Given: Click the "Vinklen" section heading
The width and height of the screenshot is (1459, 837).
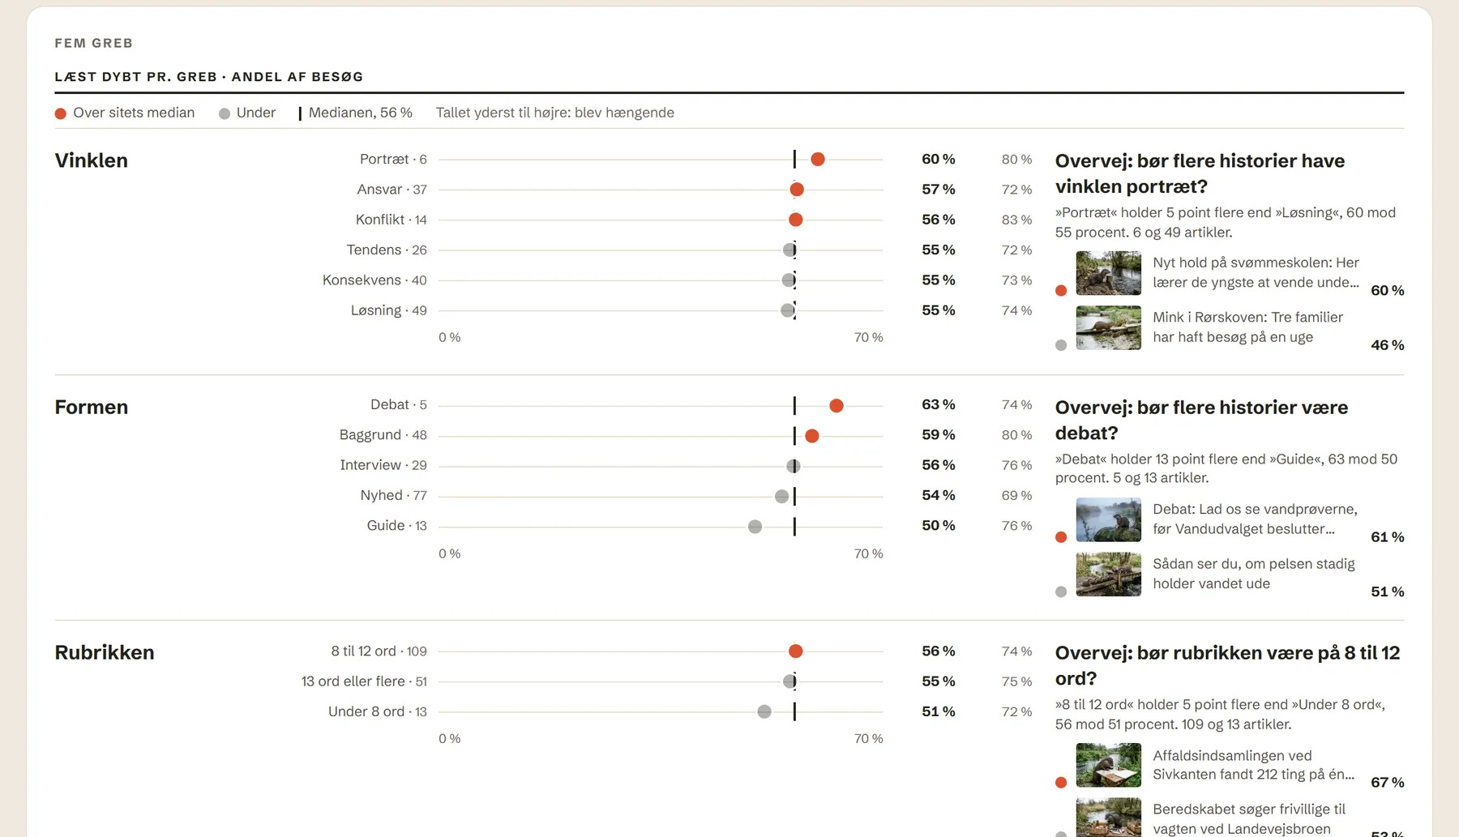Looking at the screenshot, I should [92, 160].
